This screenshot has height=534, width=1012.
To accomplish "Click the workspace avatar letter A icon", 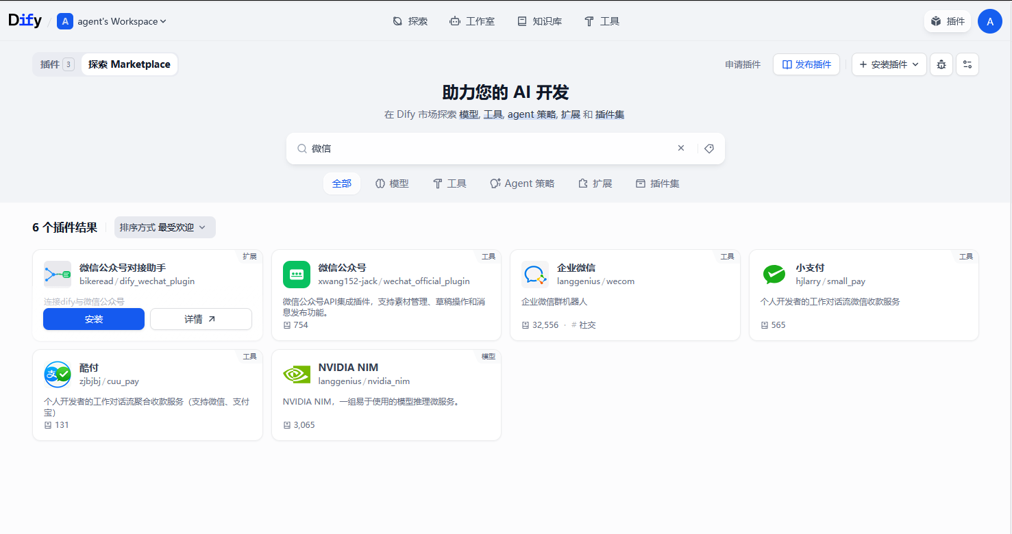I will click(x=65, y=21).
